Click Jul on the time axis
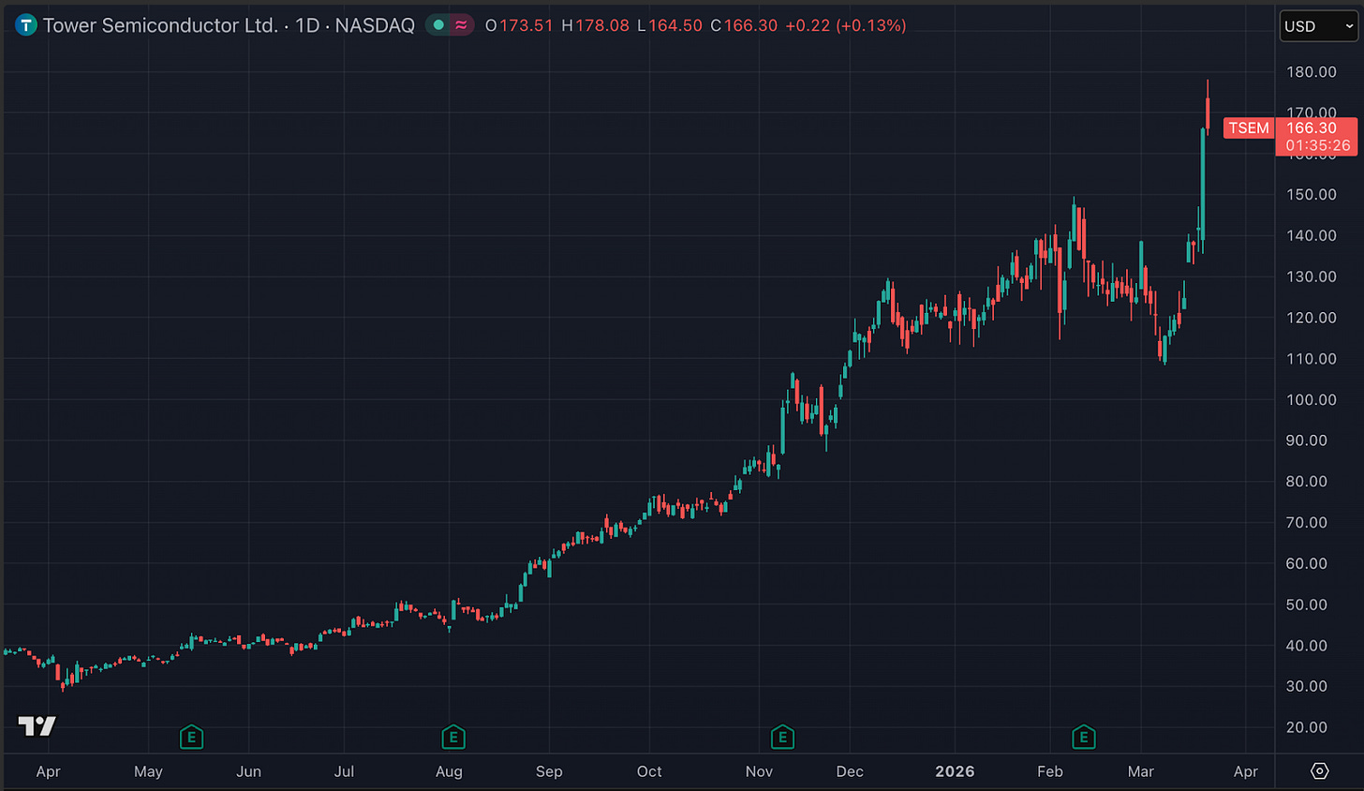The image size is (1364, 791). [344, 771]
